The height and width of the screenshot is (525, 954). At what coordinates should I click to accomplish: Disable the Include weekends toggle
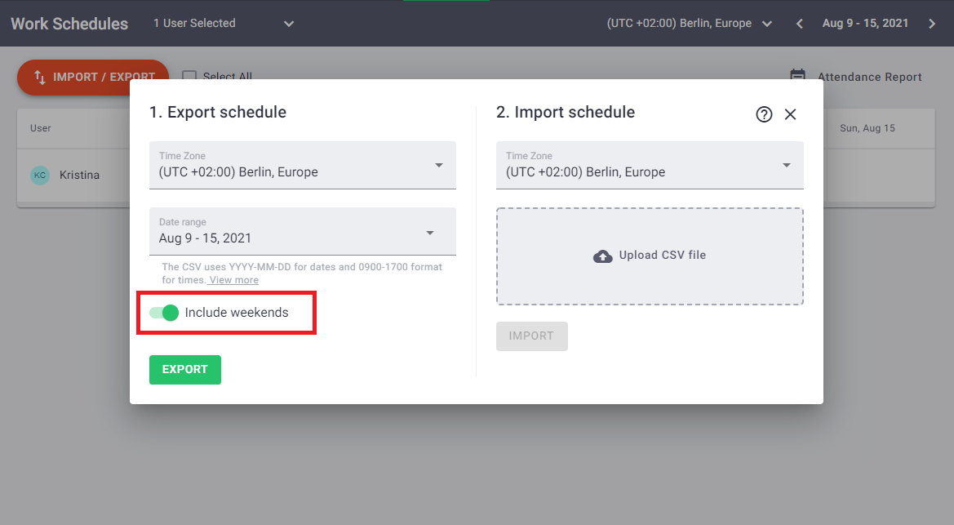click(164, 313)
